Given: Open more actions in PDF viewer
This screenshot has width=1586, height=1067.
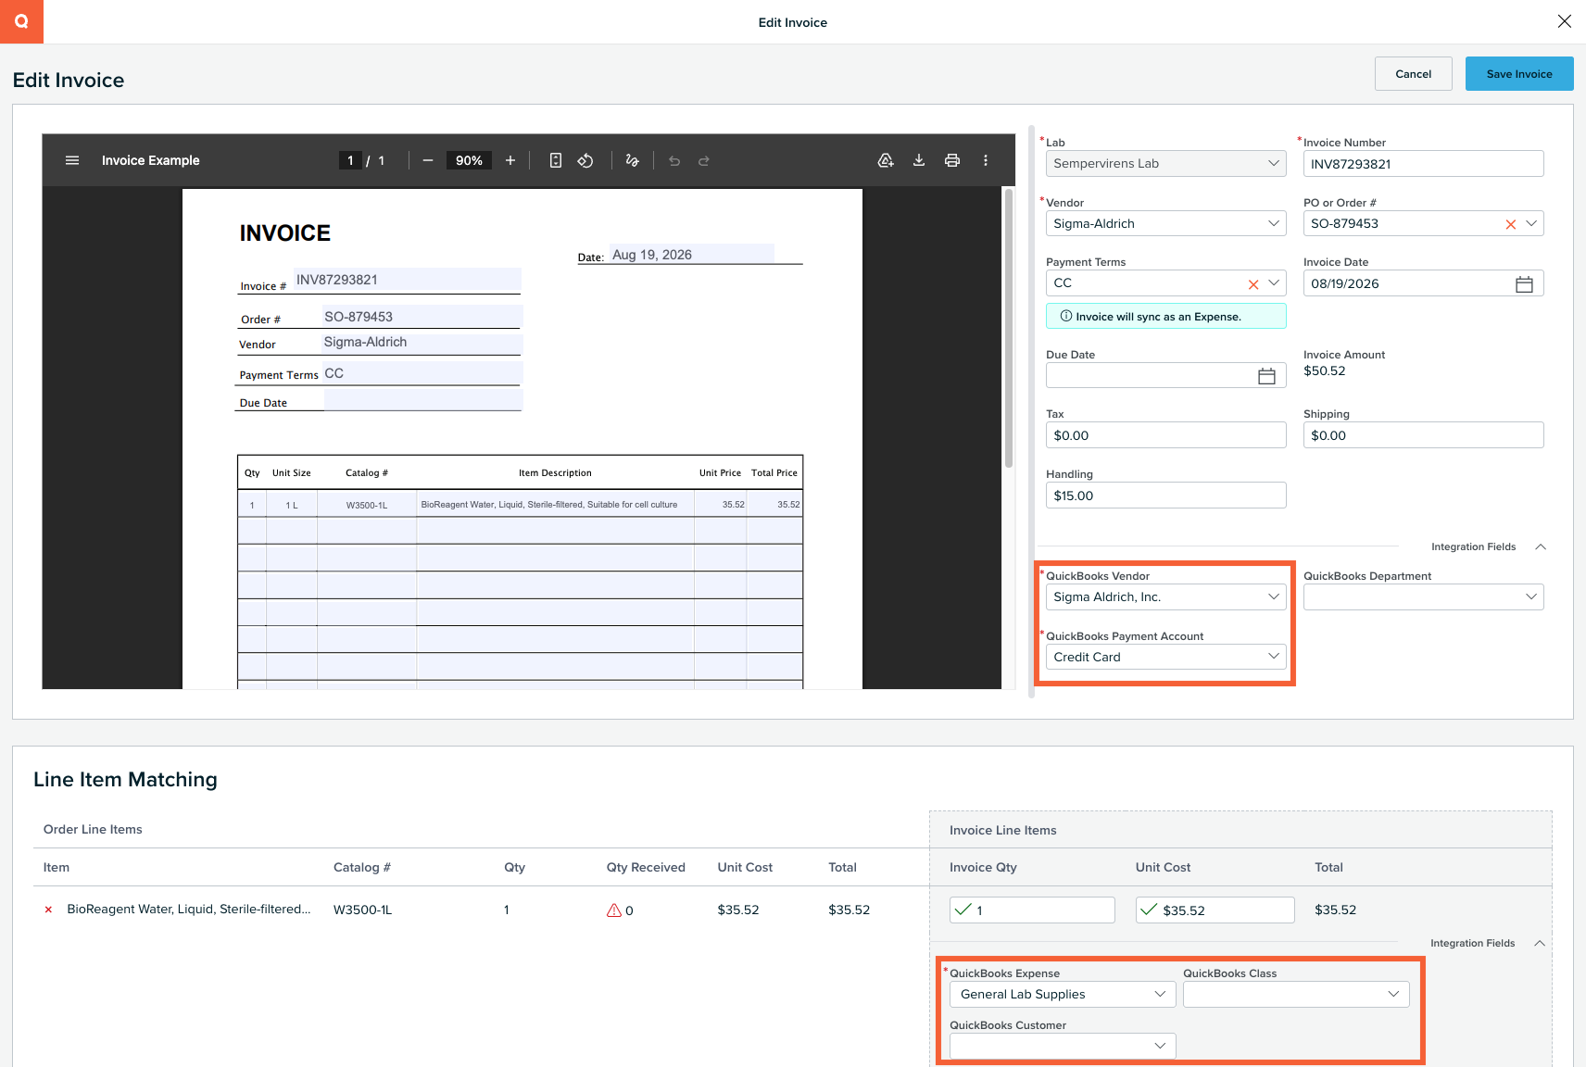Looking at the screenshot, I should 986,160.
